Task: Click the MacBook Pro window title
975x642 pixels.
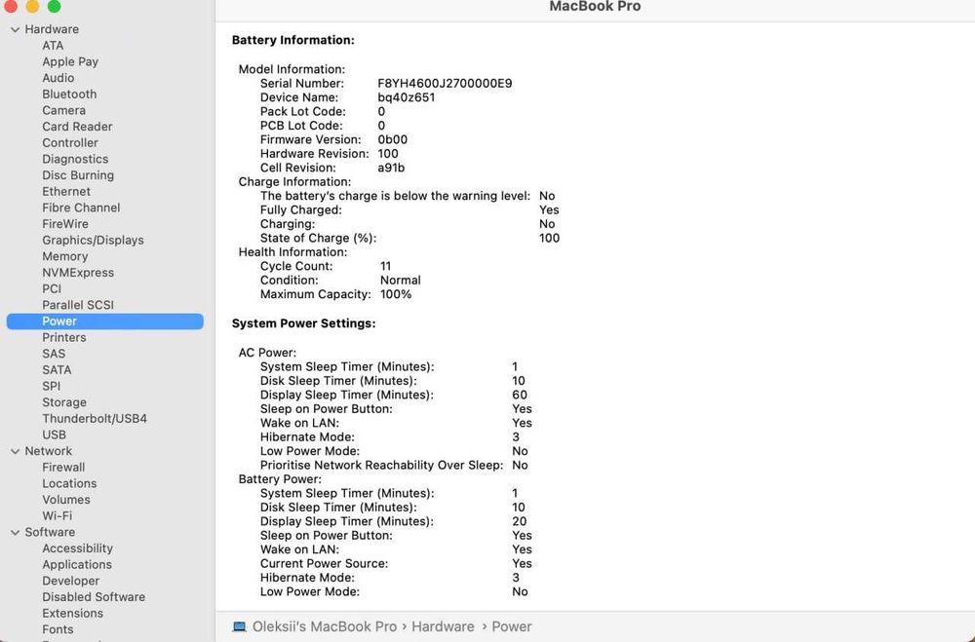Action: pos(595,6)
